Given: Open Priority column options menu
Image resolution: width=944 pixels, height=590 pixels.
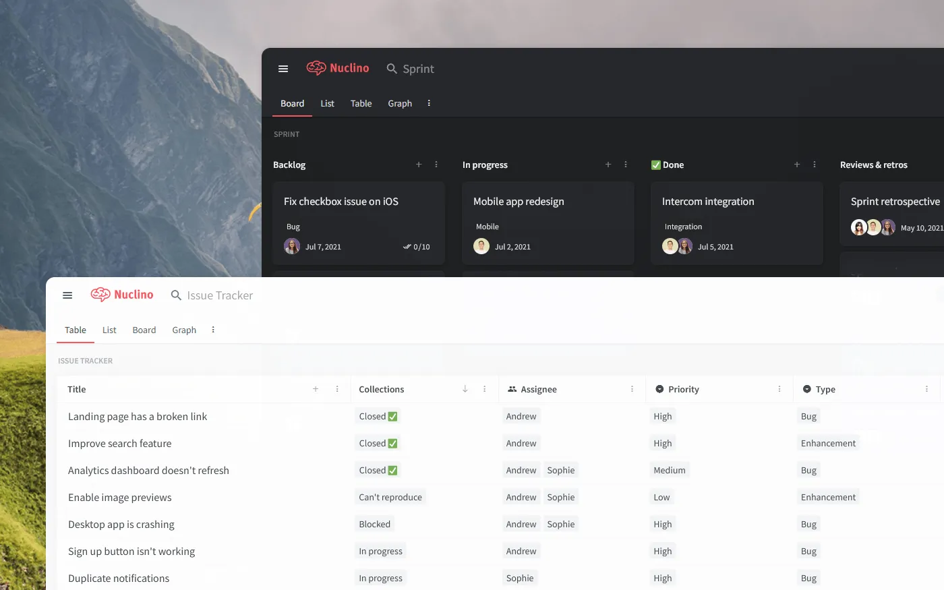Looking at the screenshot, I should (x=779, y=389).
